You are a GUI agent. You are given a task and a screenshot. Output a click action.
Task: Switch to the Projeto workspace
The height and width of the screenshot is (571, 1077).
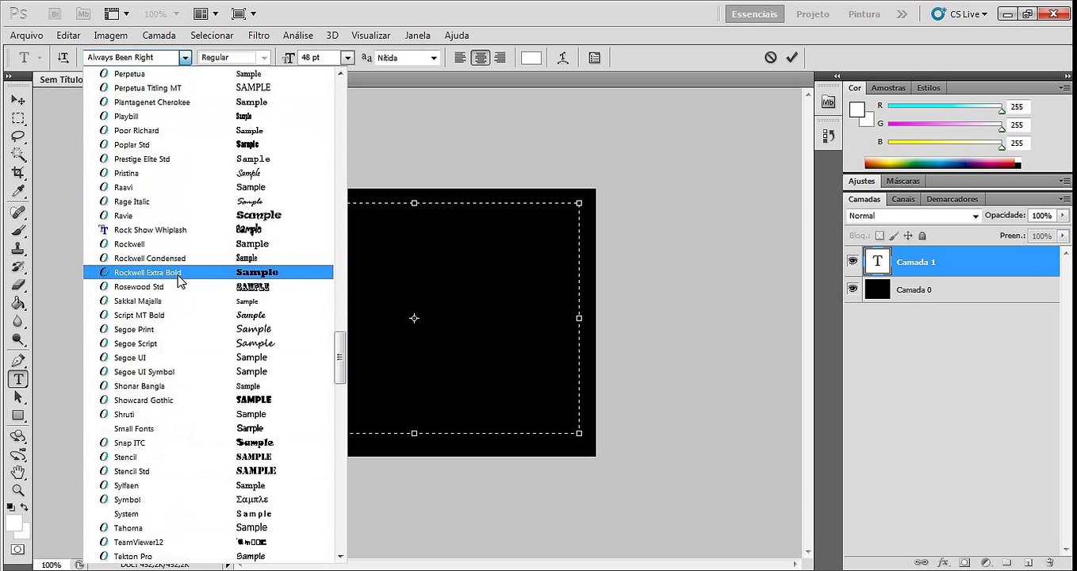tap(813, 13)
